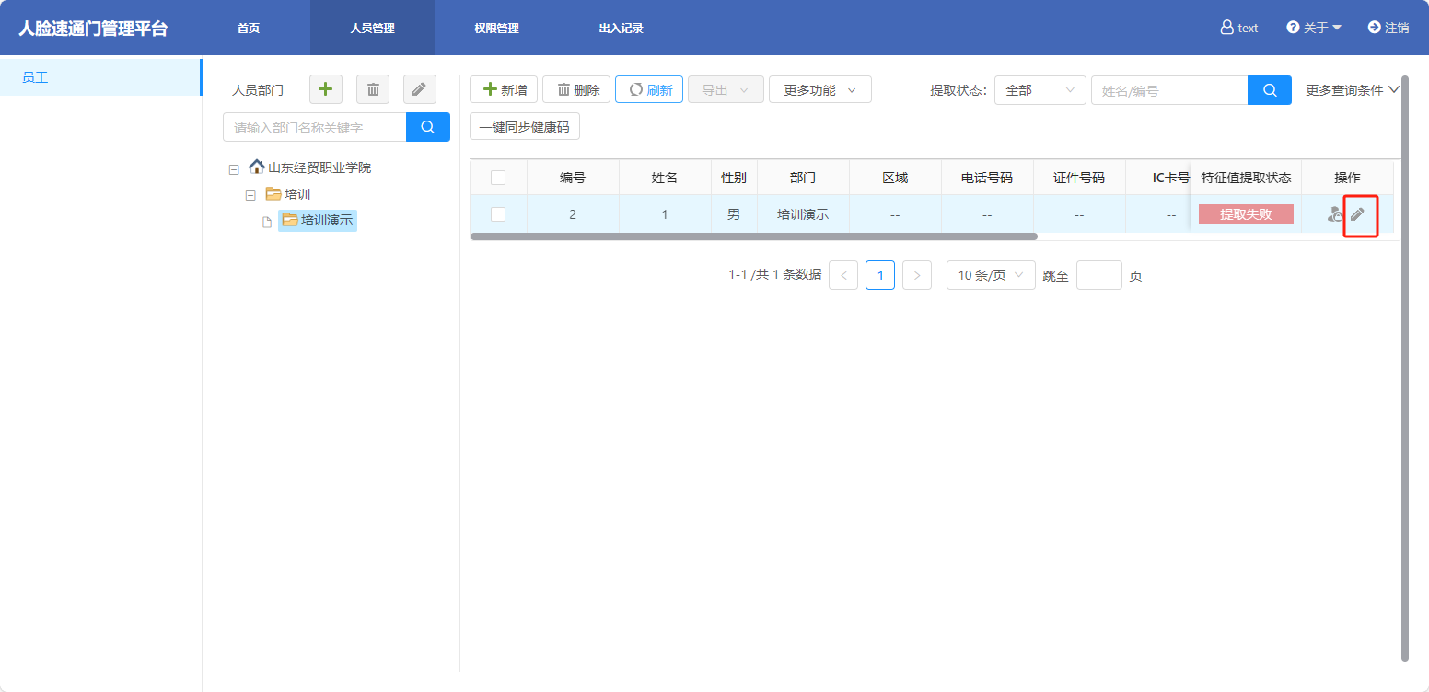Check the checkbox for employee number 2
This screenshot has height=692, width=1429.
[498, 214]
